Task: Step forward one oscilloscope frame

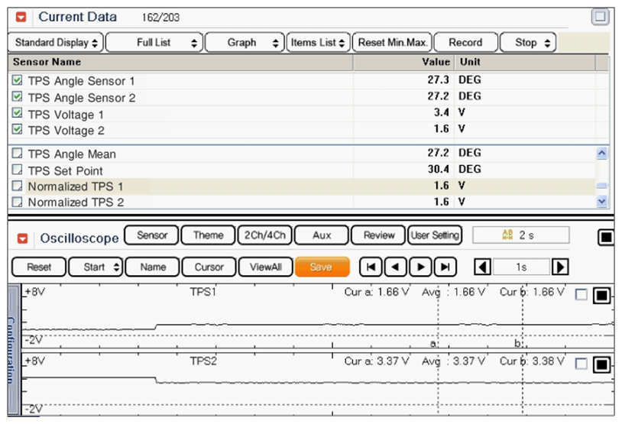Action: tap(420, 267)
